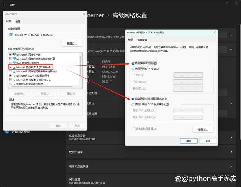Uncheck Microsoft 网络客户端 checkbox
This screenshot has height=187, width=241.
click(10, 54)
